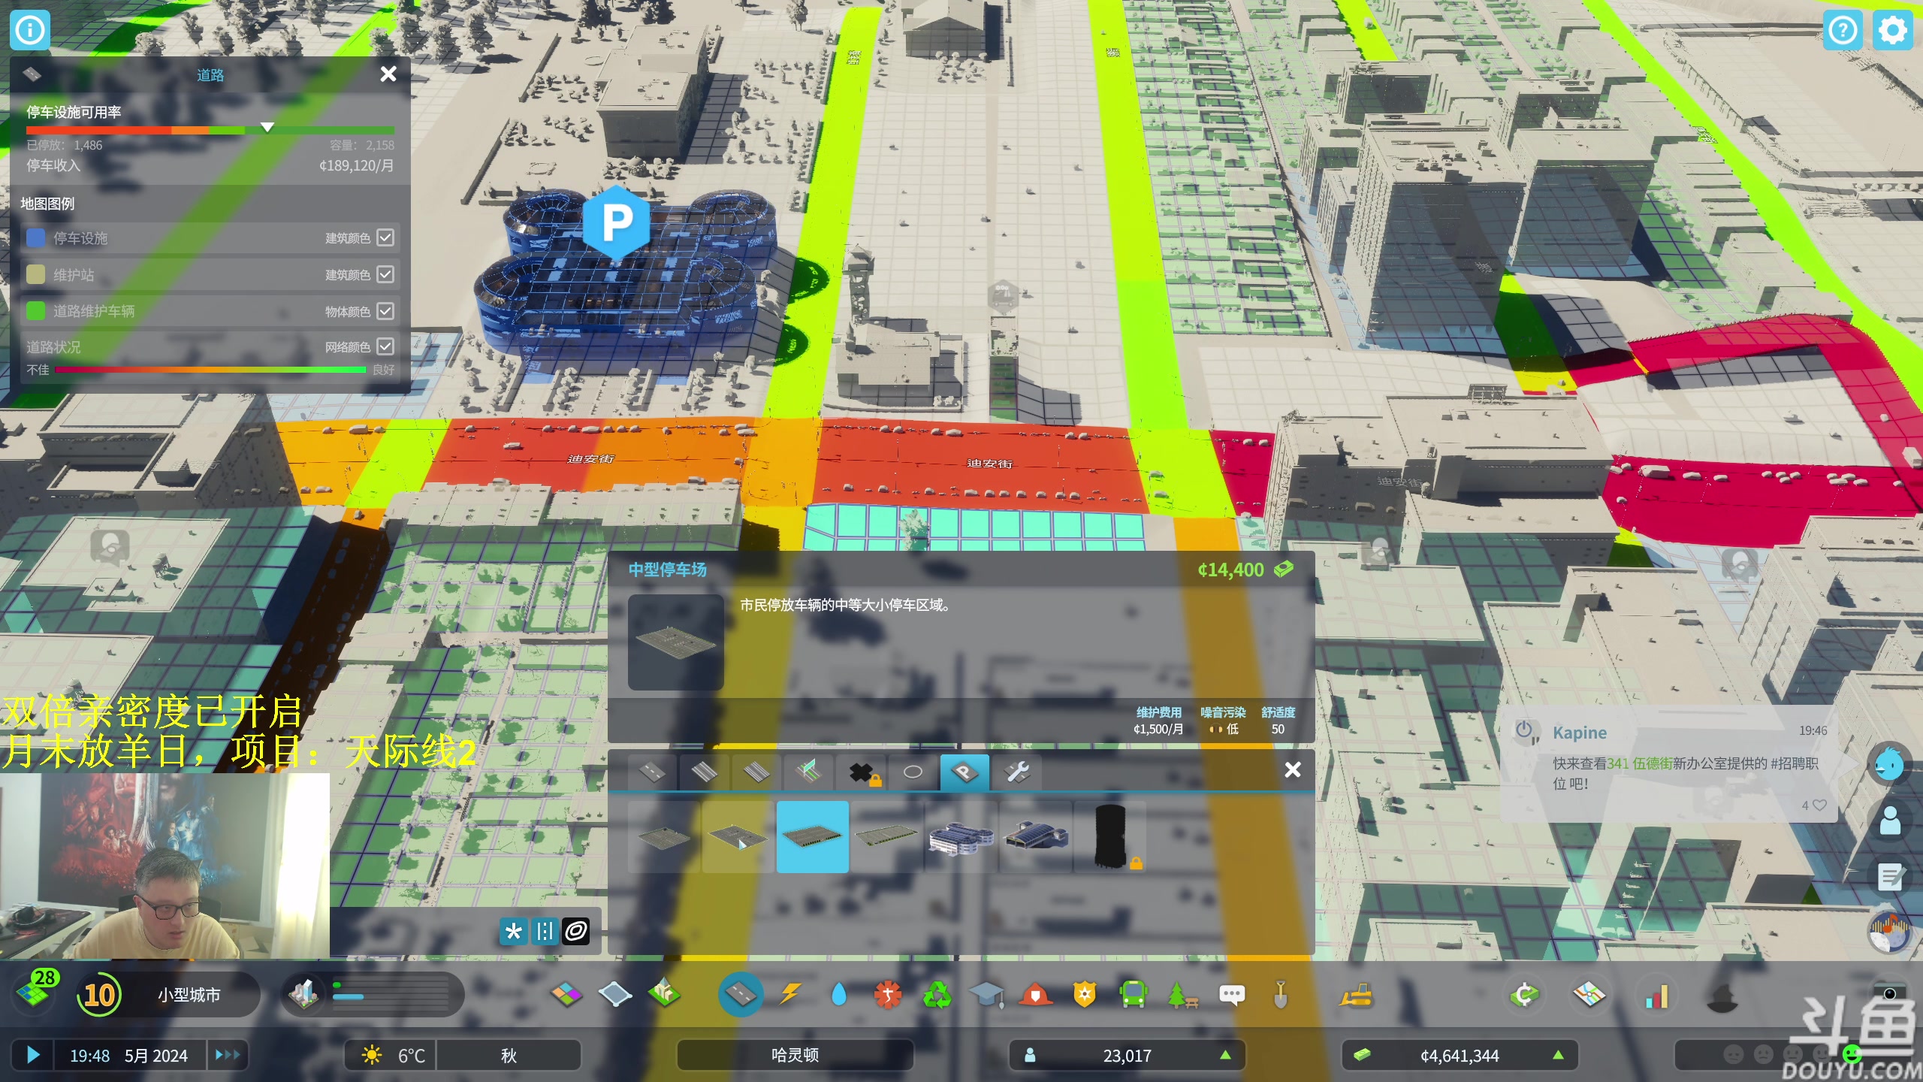Viewport: 1923px width, 1082px height.
Task: Expand the money ¢4,641,344 panel
Action: tap(1460, 1055)
